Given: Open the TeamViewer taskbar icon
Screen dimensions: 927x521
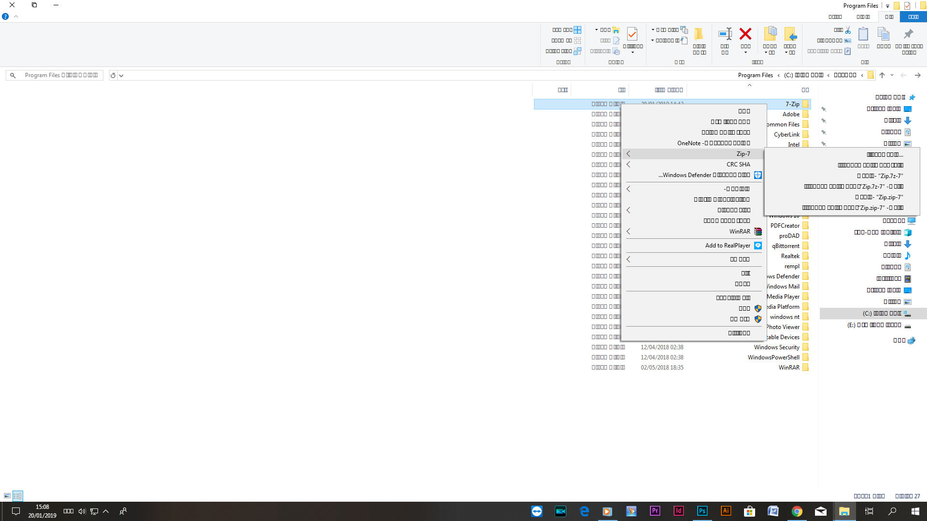Looking at the screenshot, I should 536,511.
